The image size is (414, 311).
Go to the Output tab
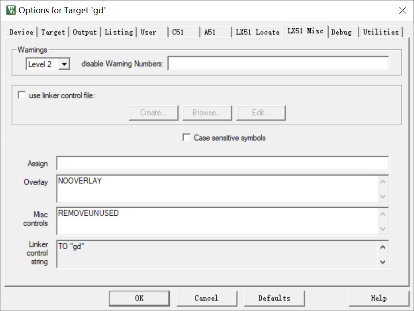(x=85, y=32)
